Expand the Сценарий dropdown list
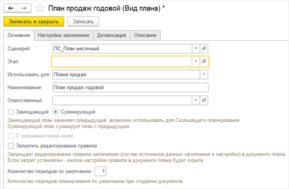 (196, 49)
